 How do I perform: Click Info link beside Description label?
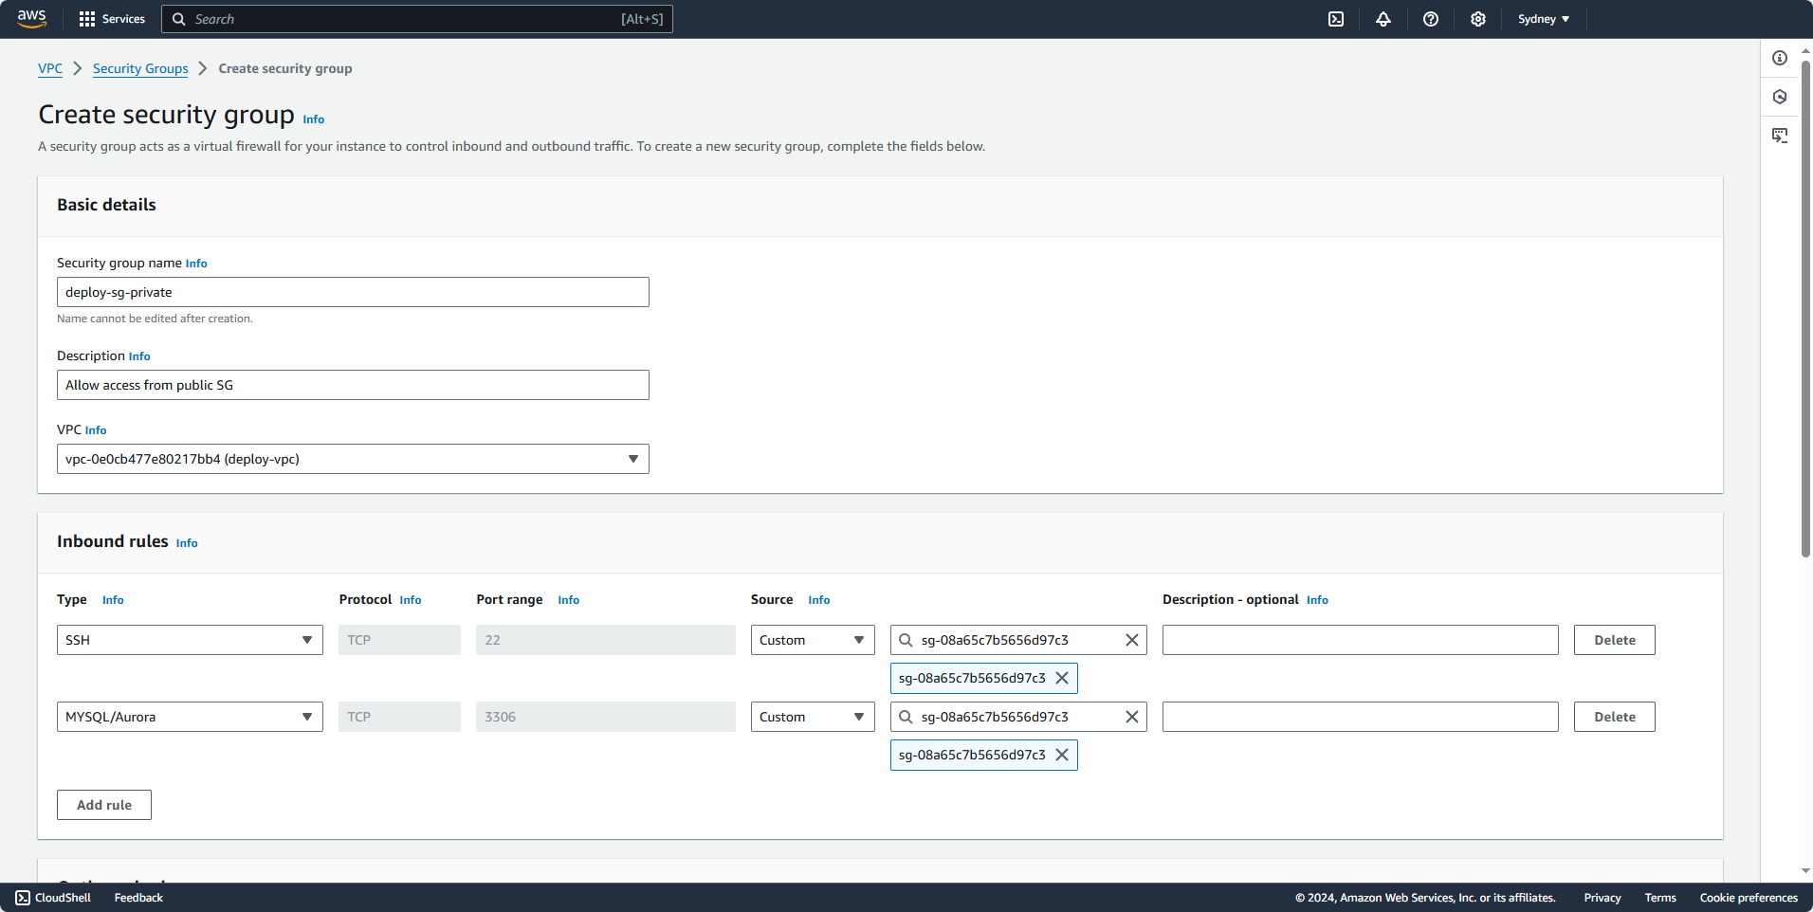[x=139, y=356]
